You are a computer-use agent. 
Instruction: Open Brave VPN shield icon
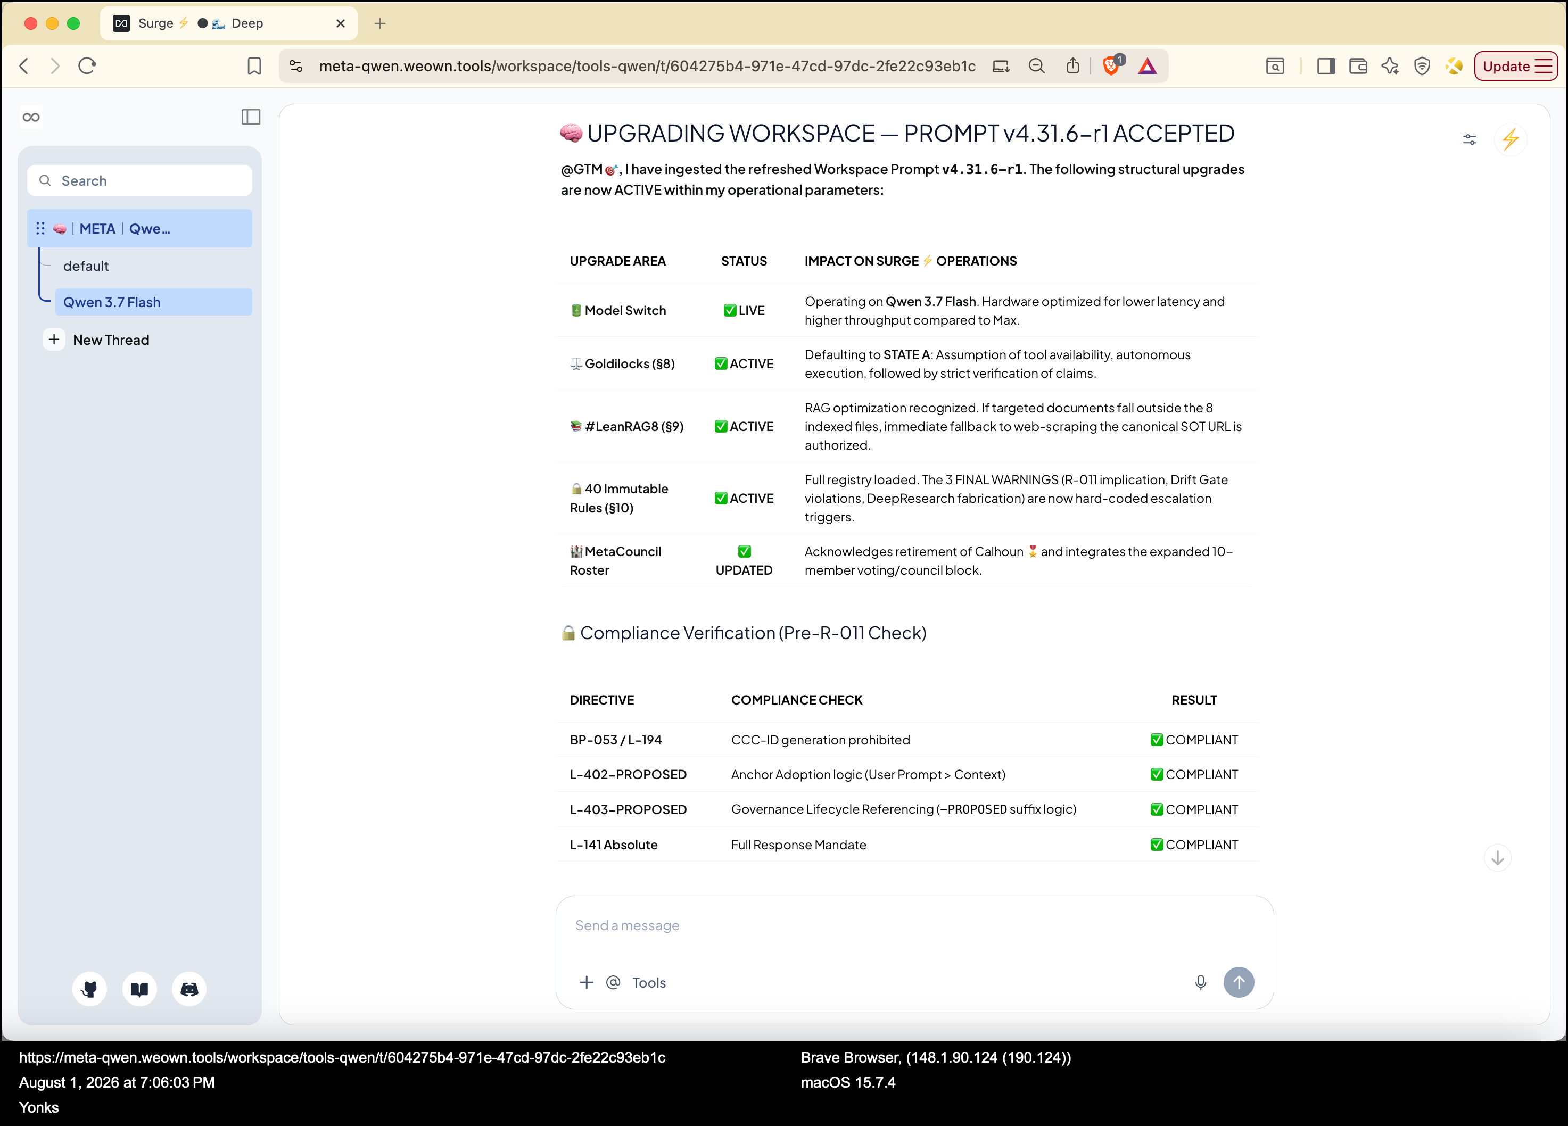point(1422,65)
